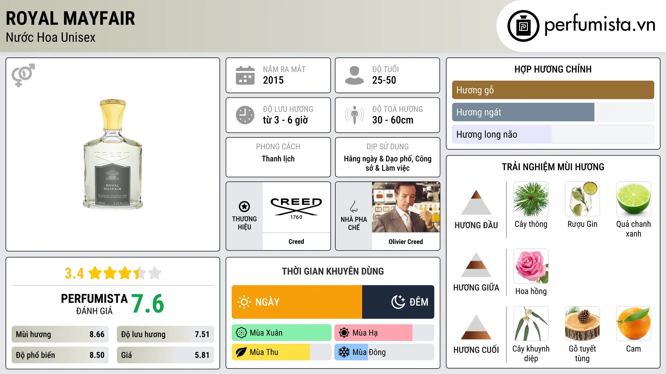Click the Mùi hương 8.66 score row

pos(60,334)
